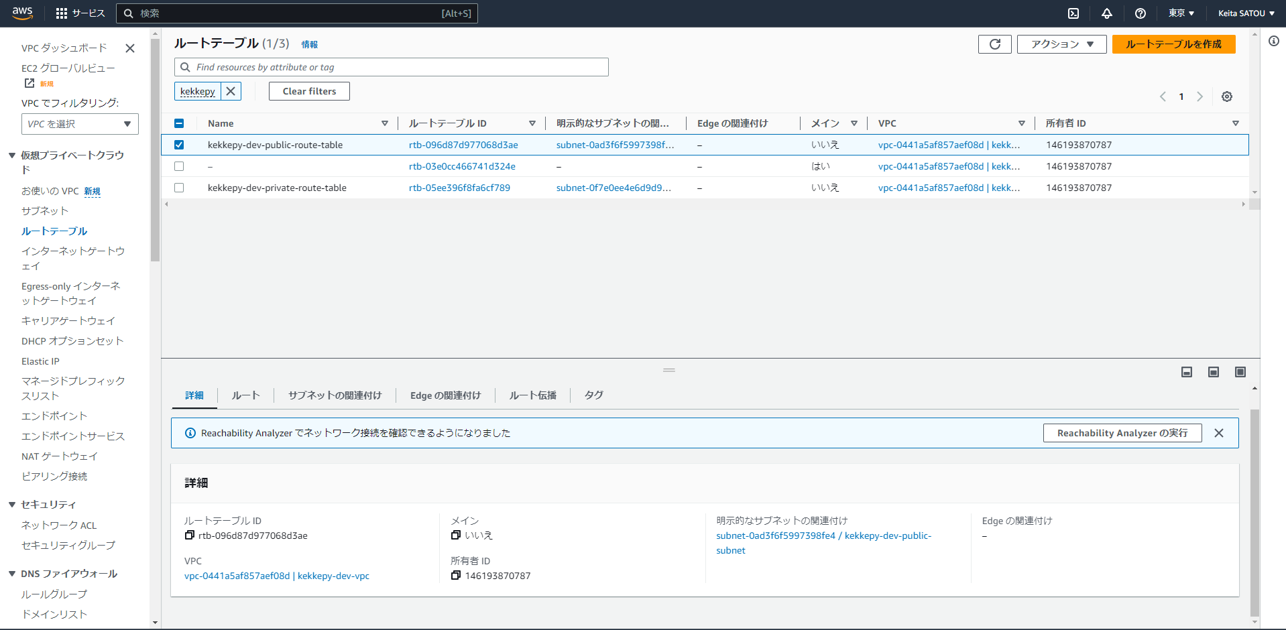Select the unnamed rtb-03e0cc466741d324e row checkbox

pos(179,166)
